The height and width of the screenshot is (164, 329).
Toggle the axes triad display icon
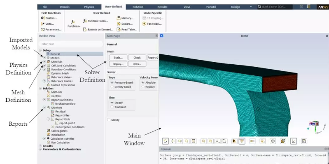[x=293, y=141]
